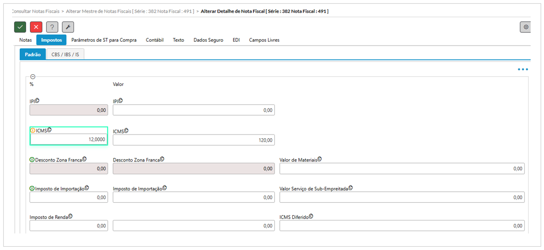Click the Imposto de Importação value field
The image size is (544, 250).
point(194,197)
